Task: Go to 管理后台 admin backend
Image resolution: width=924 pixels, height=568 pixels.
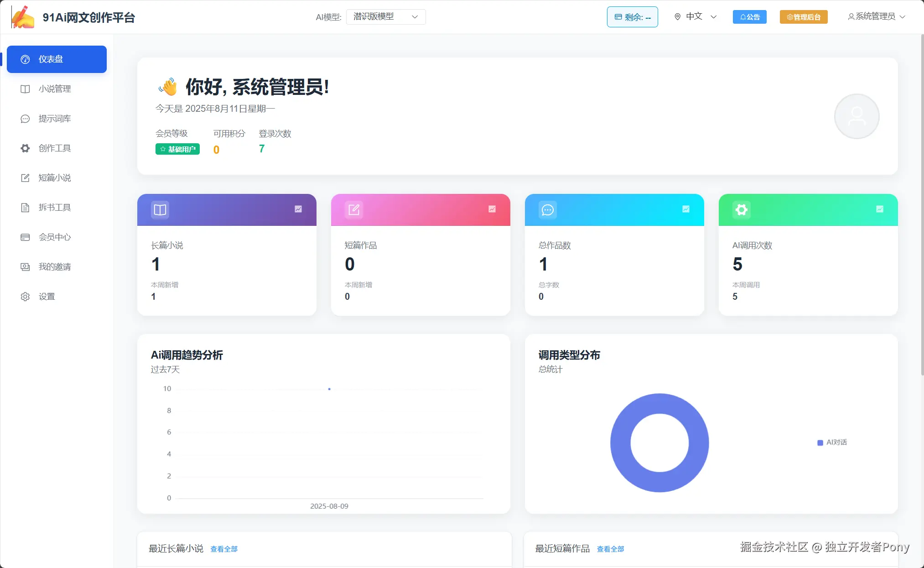Action: (803, 16)
